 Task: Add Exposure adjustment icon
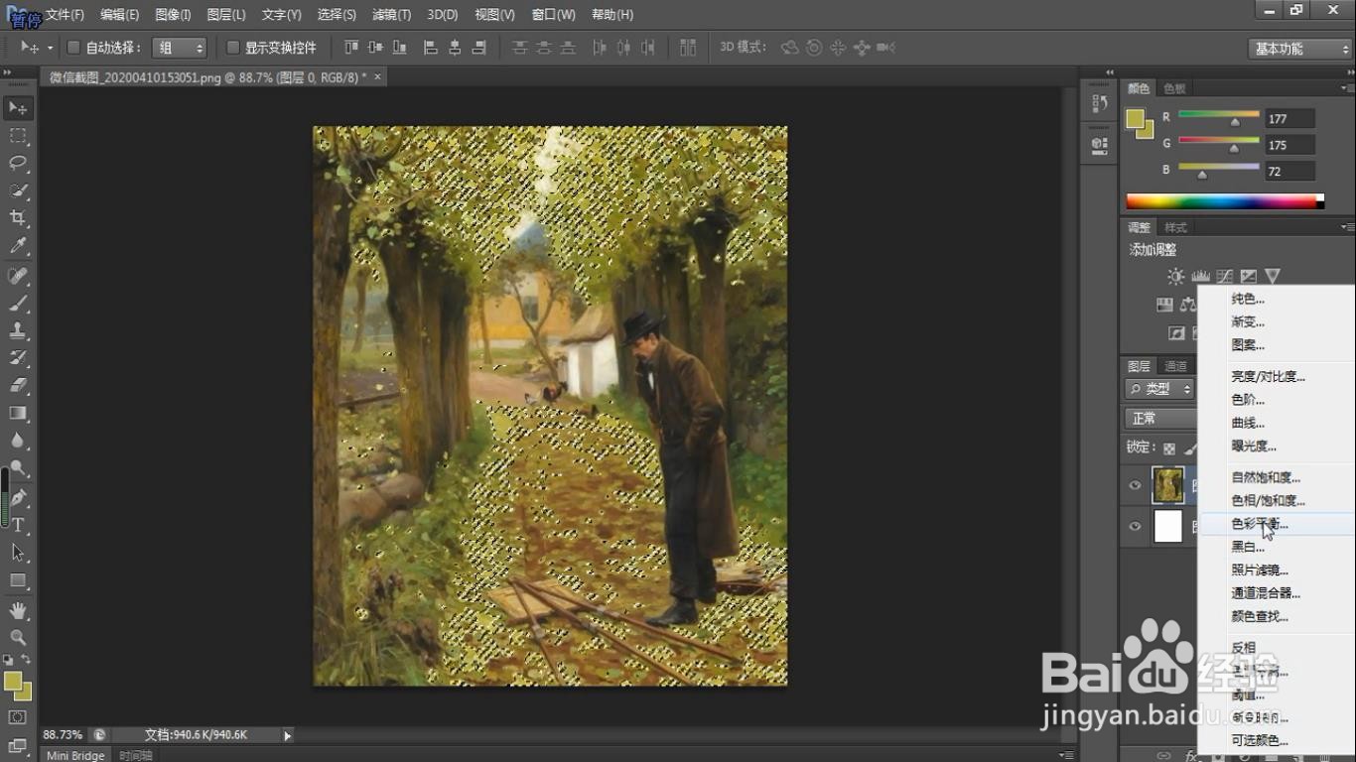[1248, 277]
